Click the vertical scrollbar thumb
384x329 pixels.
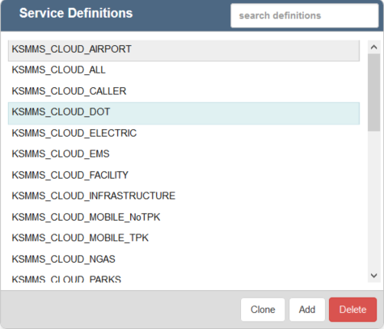(373, 92)
